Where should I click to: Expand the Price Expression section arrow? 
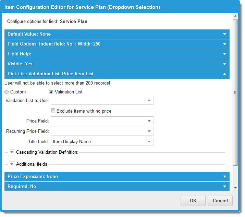(224, 177)
